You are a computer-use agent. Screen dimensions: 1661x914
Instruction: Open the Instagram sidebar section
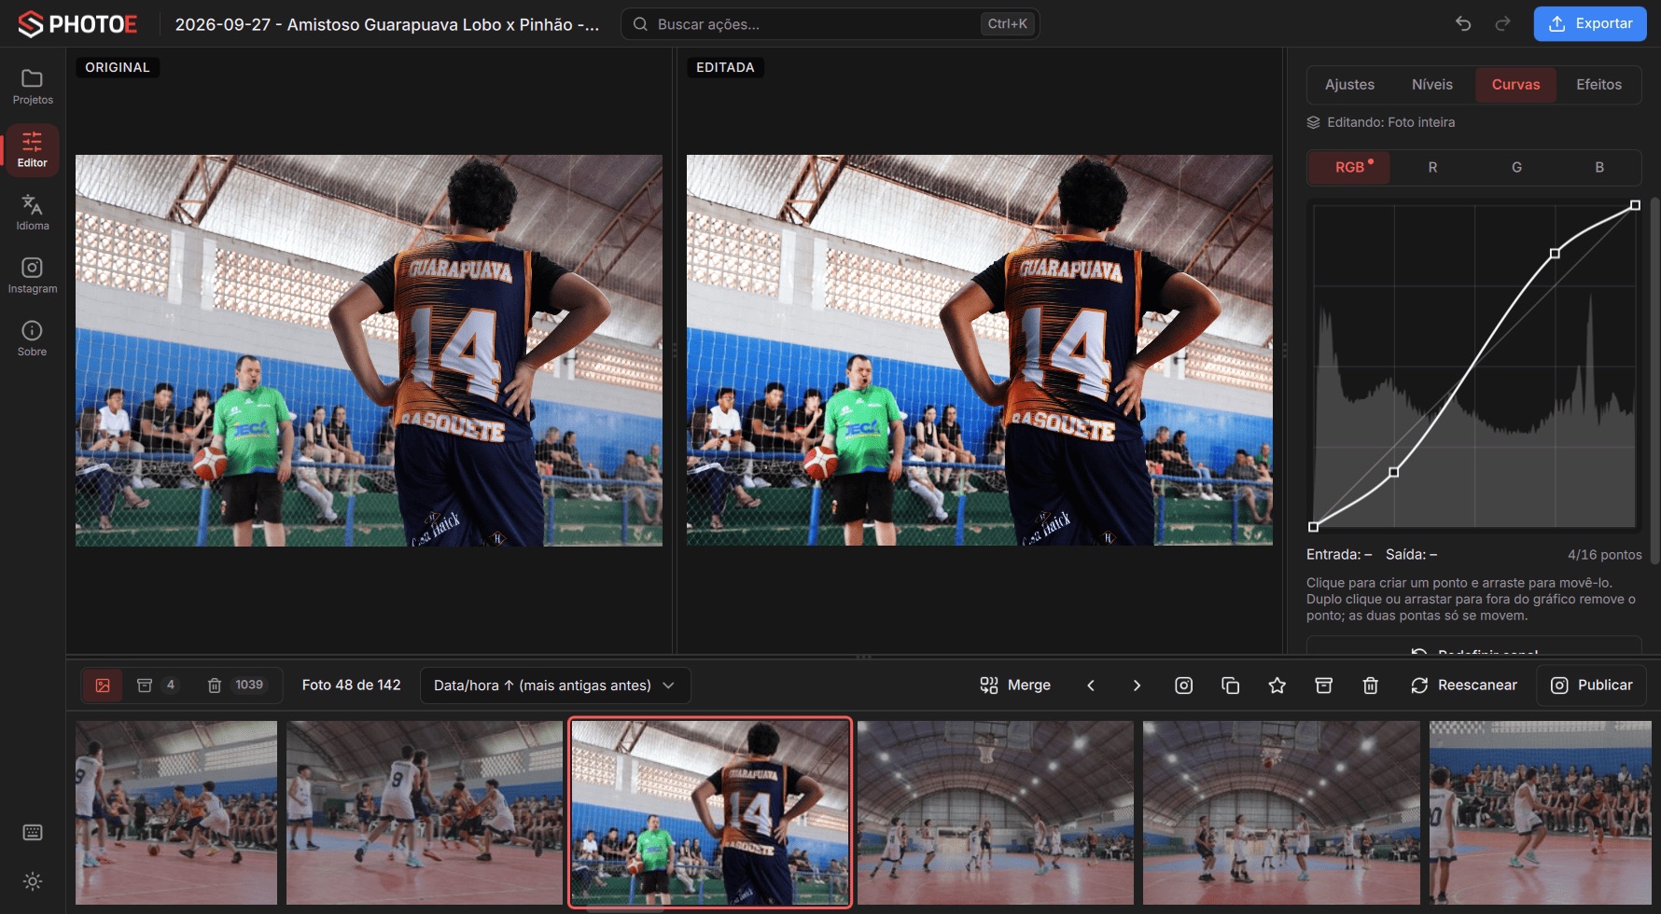click(x=33, y=276)
